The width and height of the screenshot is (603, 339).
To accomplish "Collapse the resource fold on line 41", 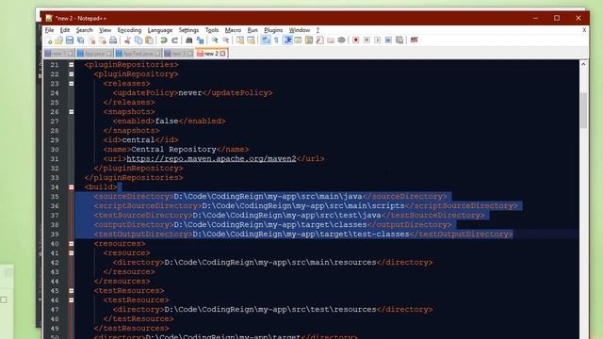I will (x=72, y=253).
